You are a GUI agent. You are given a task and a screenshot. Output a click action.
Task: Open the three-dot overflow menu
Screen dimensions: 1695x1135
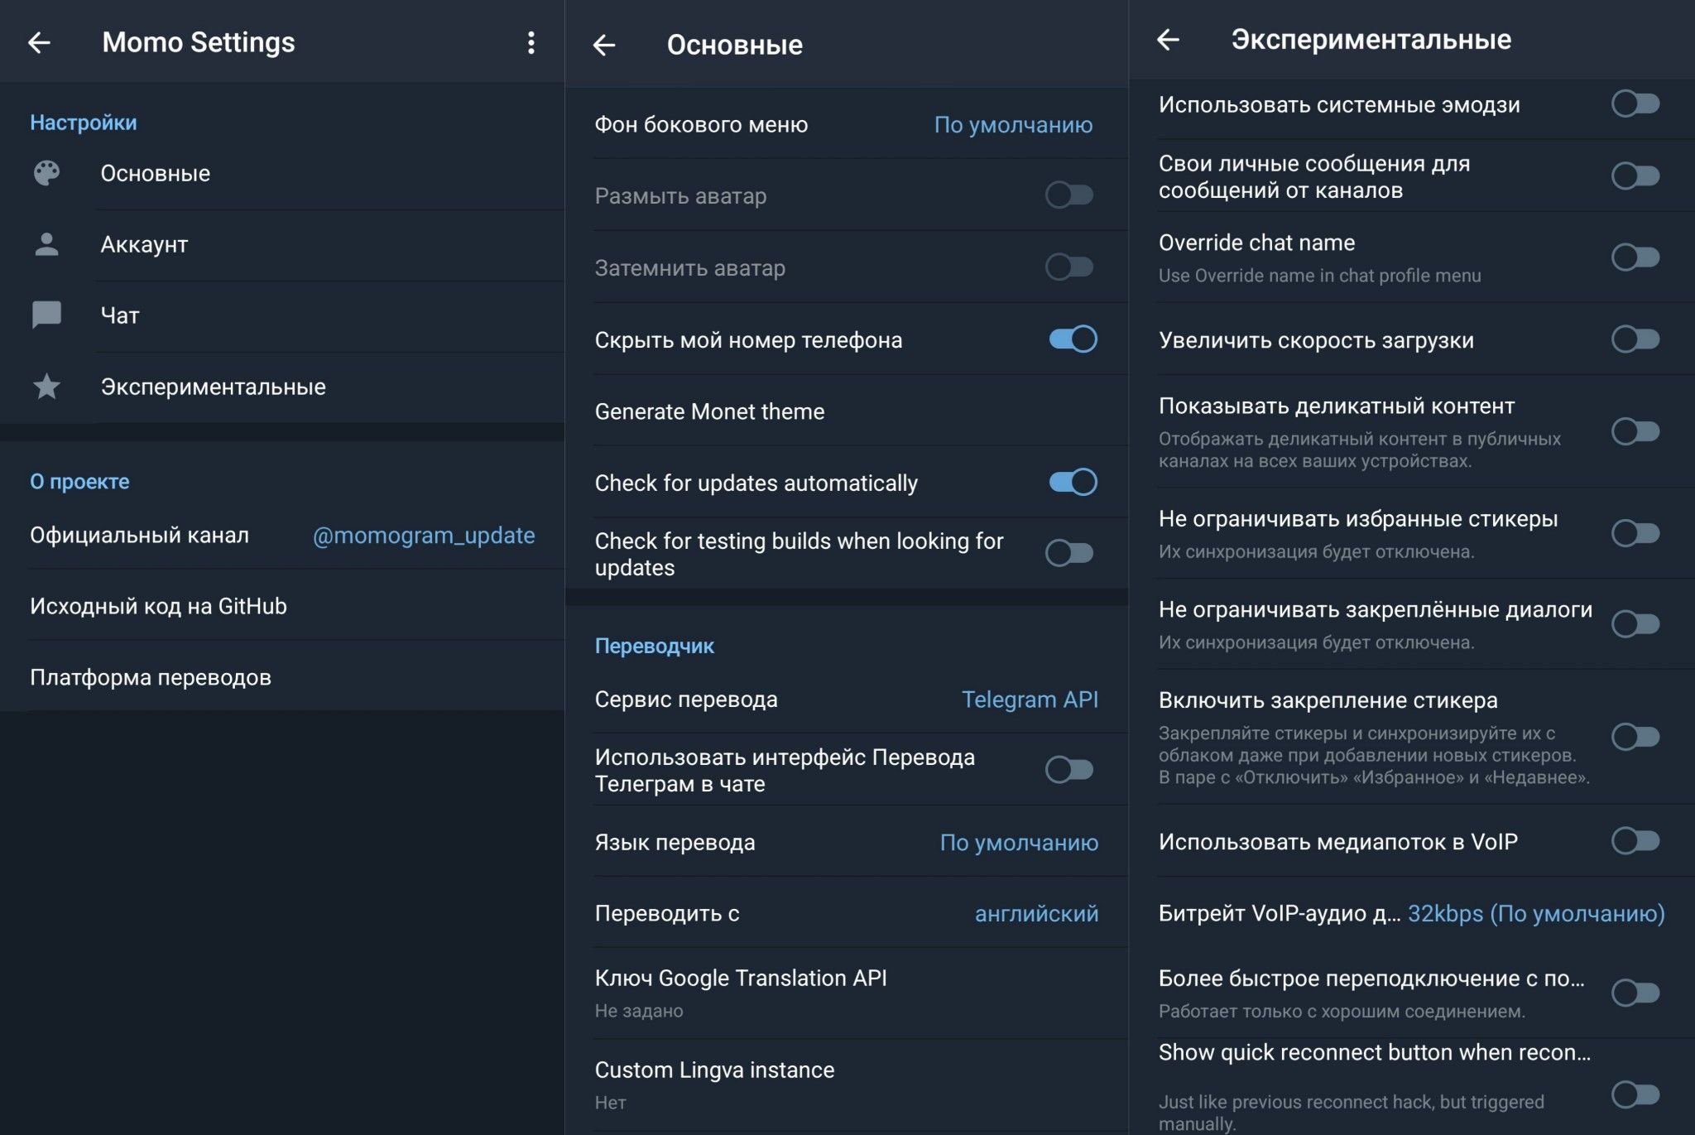click(531, 42)
